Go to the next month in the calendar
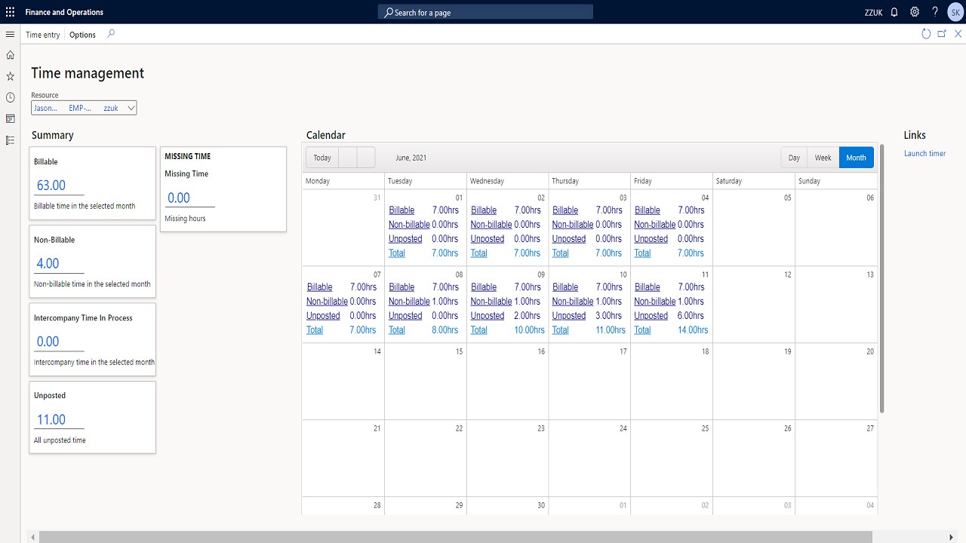The height and width of the screenshot is (543, 966). (x=366, y=158)
